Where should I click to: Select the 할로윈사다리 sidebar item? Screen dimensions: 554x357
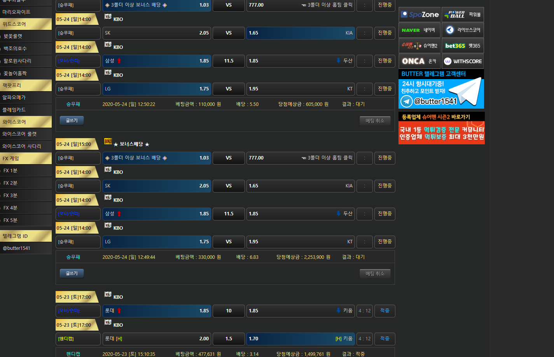[x=26, y=61]
